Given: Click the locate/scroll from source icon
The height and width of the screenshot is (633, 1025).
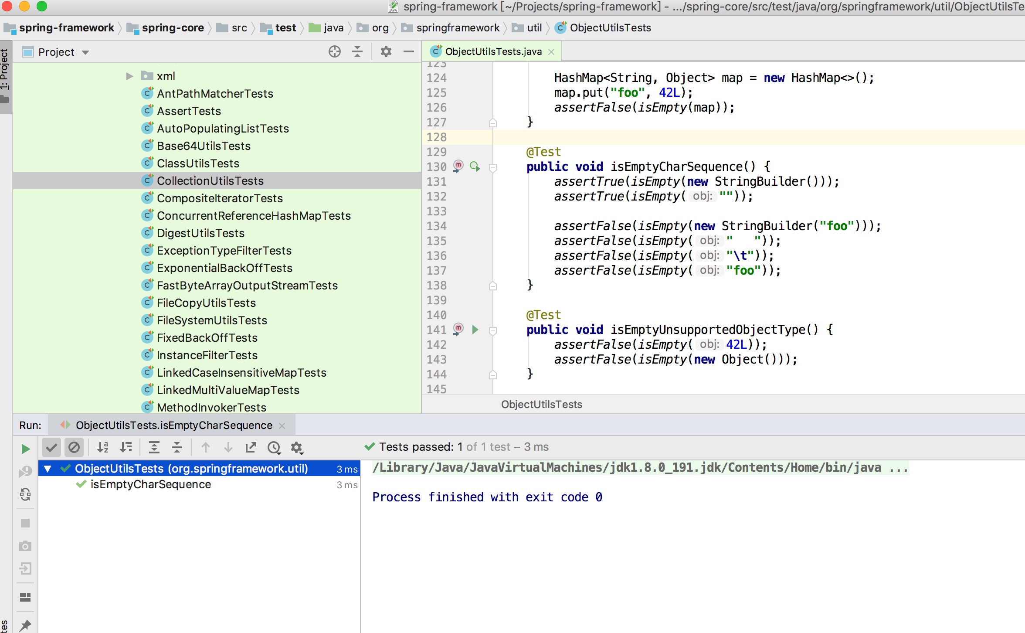Looking at the screenshot, I should pos(334,52).
